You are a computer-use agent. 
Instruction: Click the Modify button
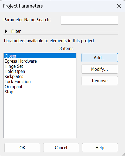[x=100, y=69]
